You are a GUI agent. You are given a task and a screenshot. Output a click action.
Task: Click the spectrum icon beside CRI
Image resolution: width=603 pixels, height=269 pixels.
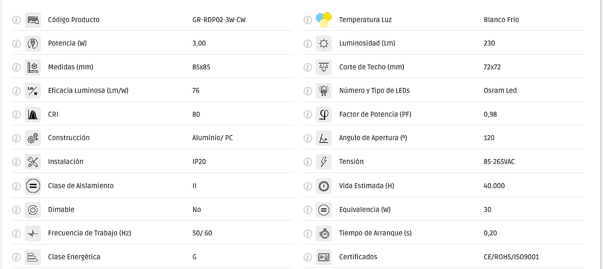click(33, 115)
